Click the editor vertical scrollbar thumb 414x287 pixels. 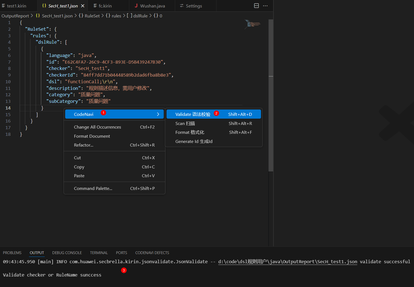[271, 95]
